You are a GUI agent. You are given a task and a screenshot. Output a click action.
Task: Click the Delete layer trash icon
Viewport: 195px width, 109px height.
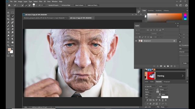(x=175, y=66)
